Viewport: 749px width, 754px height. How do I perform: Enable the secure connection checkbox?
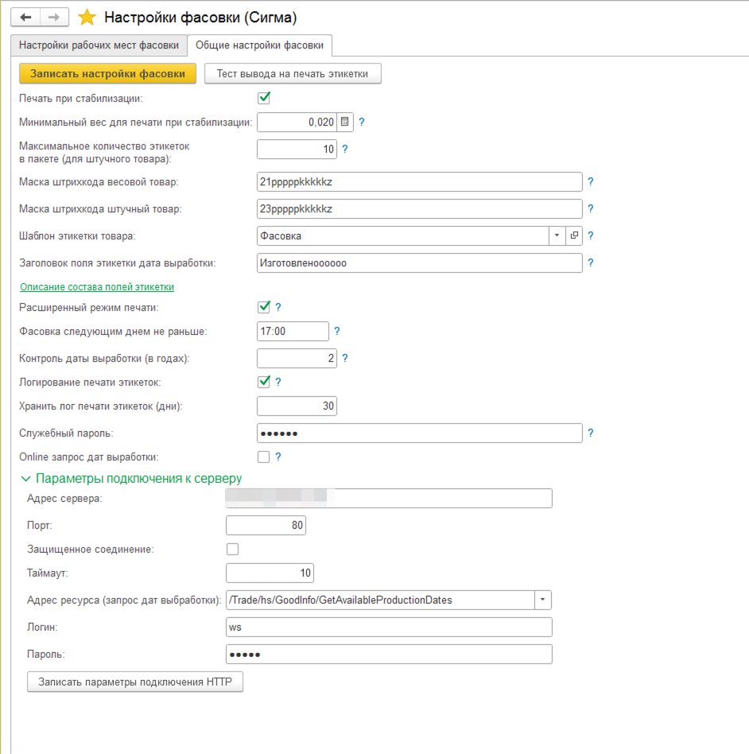coord(232,549)
